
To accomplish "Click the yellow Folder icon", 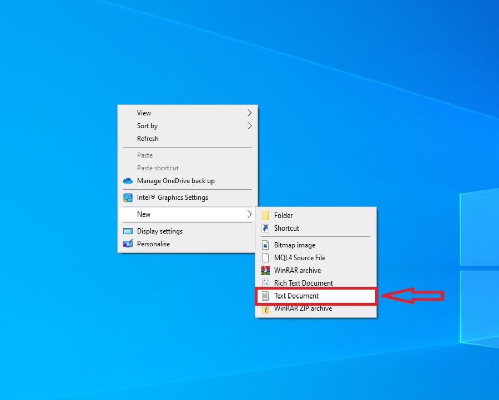I will 265,215.
